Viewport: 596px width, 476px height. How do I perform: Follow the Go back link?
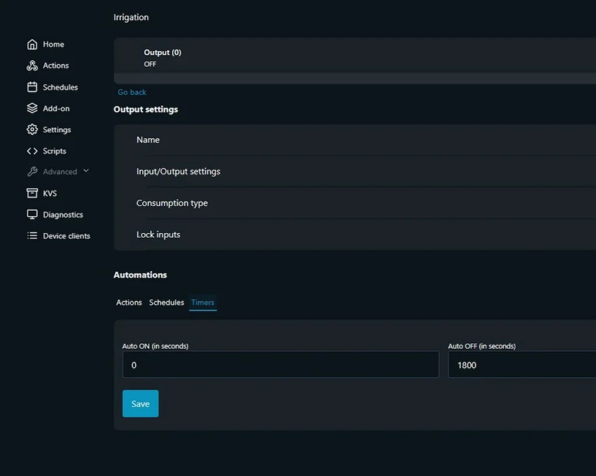coord(132,92)
